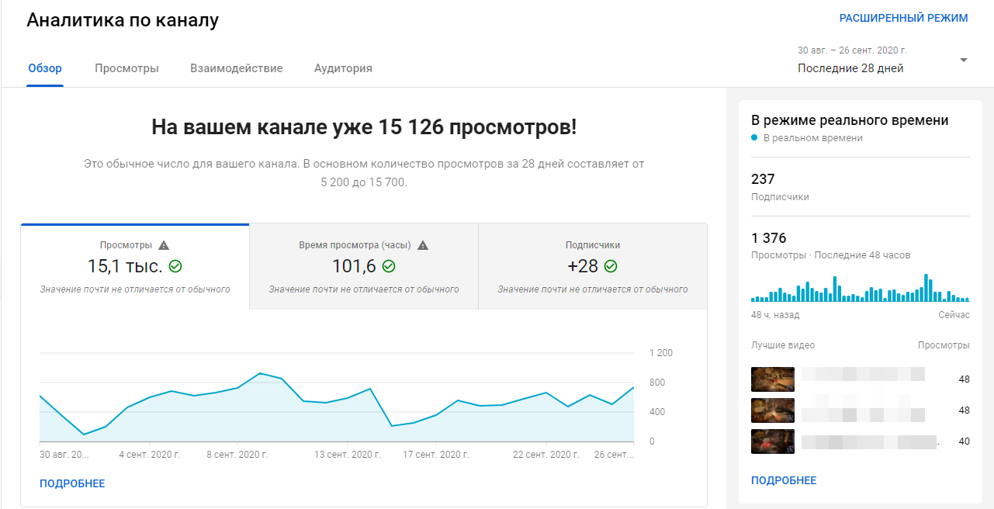This screenshot has width=994, height=509.
Task: Click the Сейчас label under bar chart
Action: click(x=954, y=315)
